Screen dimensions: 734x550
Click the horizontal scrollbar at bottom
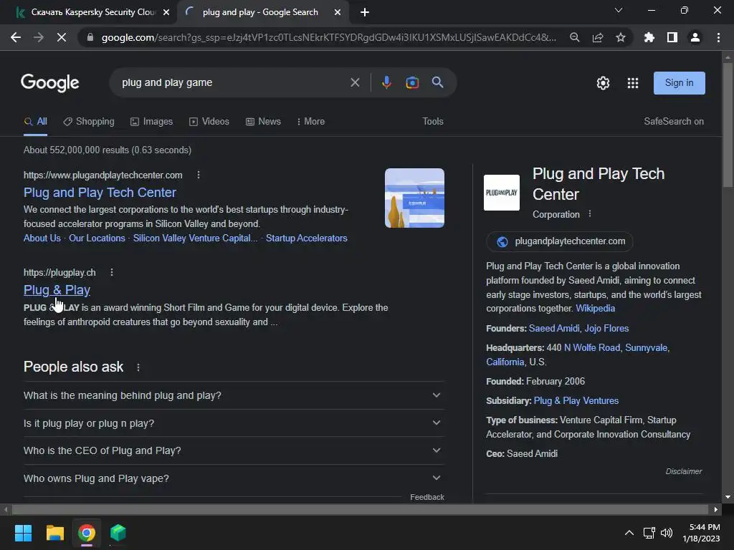pos(360,509)
